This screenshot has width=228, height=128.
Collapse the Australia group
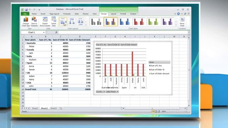tap(26, 43)
